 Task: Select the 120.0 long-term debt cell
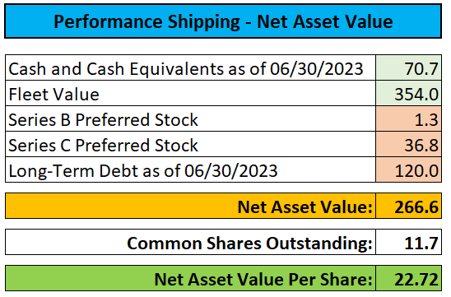pos(408,169)
